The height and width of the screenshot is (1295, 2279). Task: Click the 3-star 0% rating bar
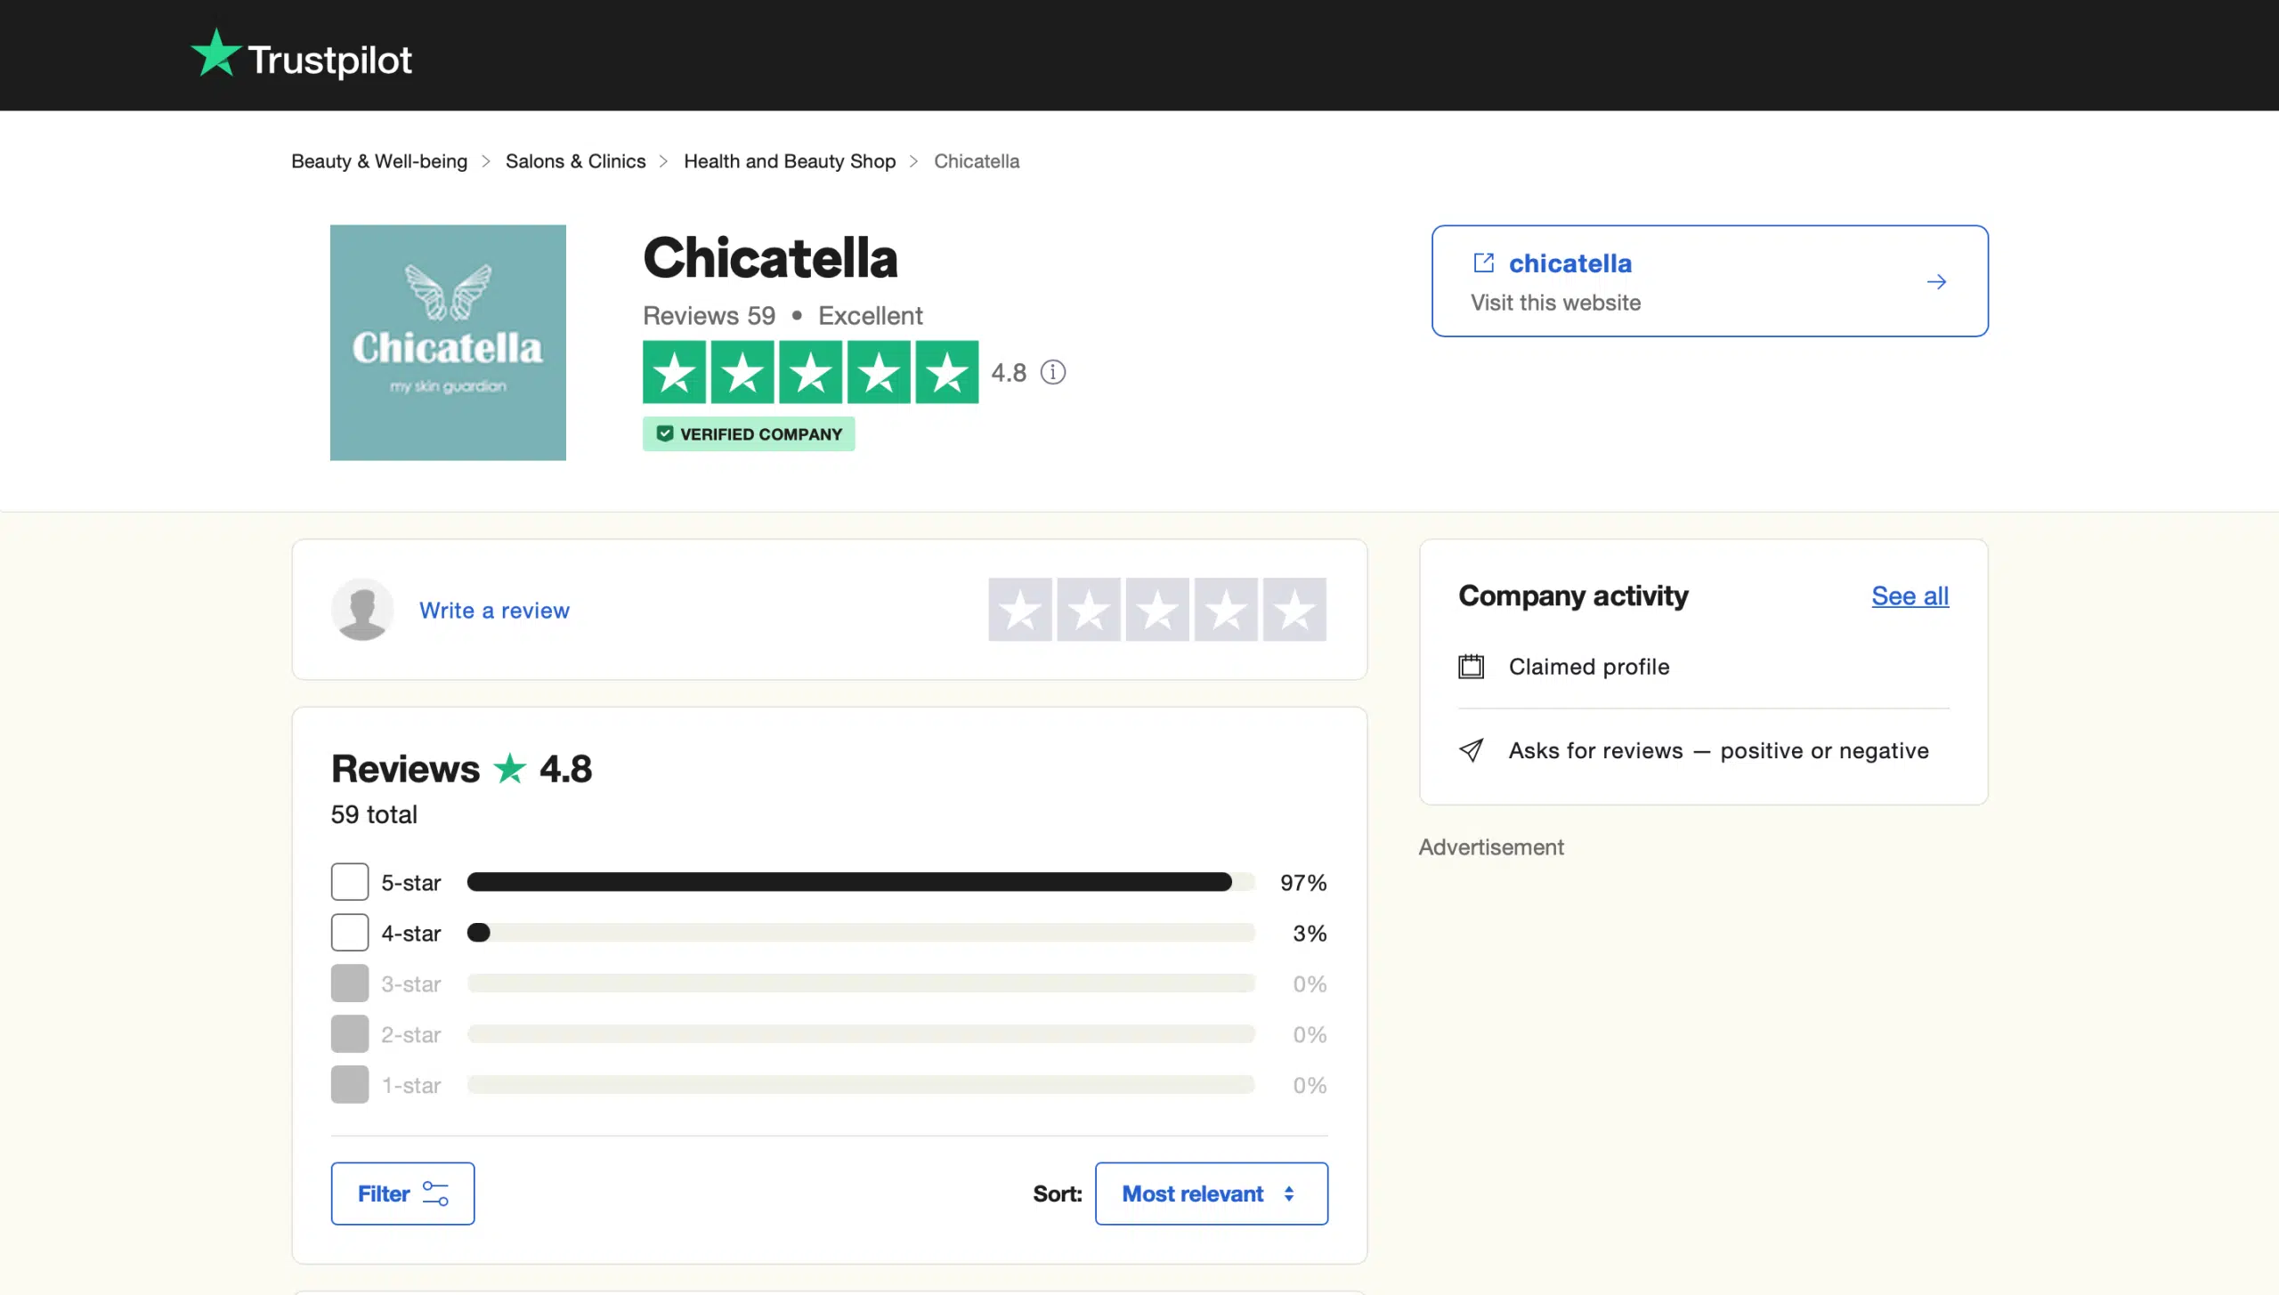tap(861, 983)
